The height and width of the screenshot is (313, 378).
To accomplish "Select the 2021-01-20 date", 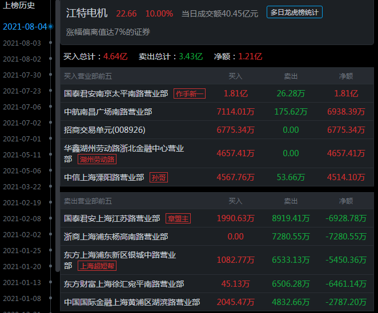I will [x=22, y=266].
